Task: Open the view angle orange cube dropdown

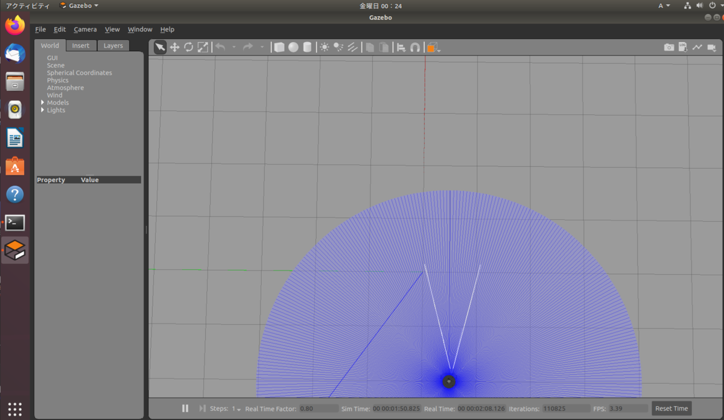Action: coord(433,47)
